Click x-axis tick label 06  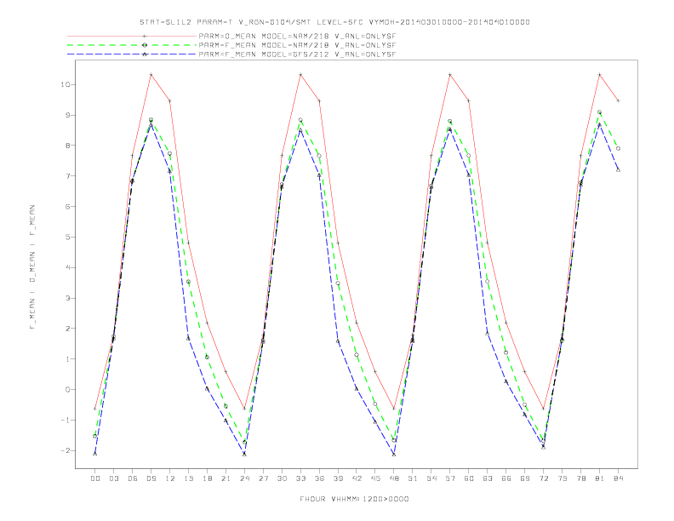click(133, 478)
